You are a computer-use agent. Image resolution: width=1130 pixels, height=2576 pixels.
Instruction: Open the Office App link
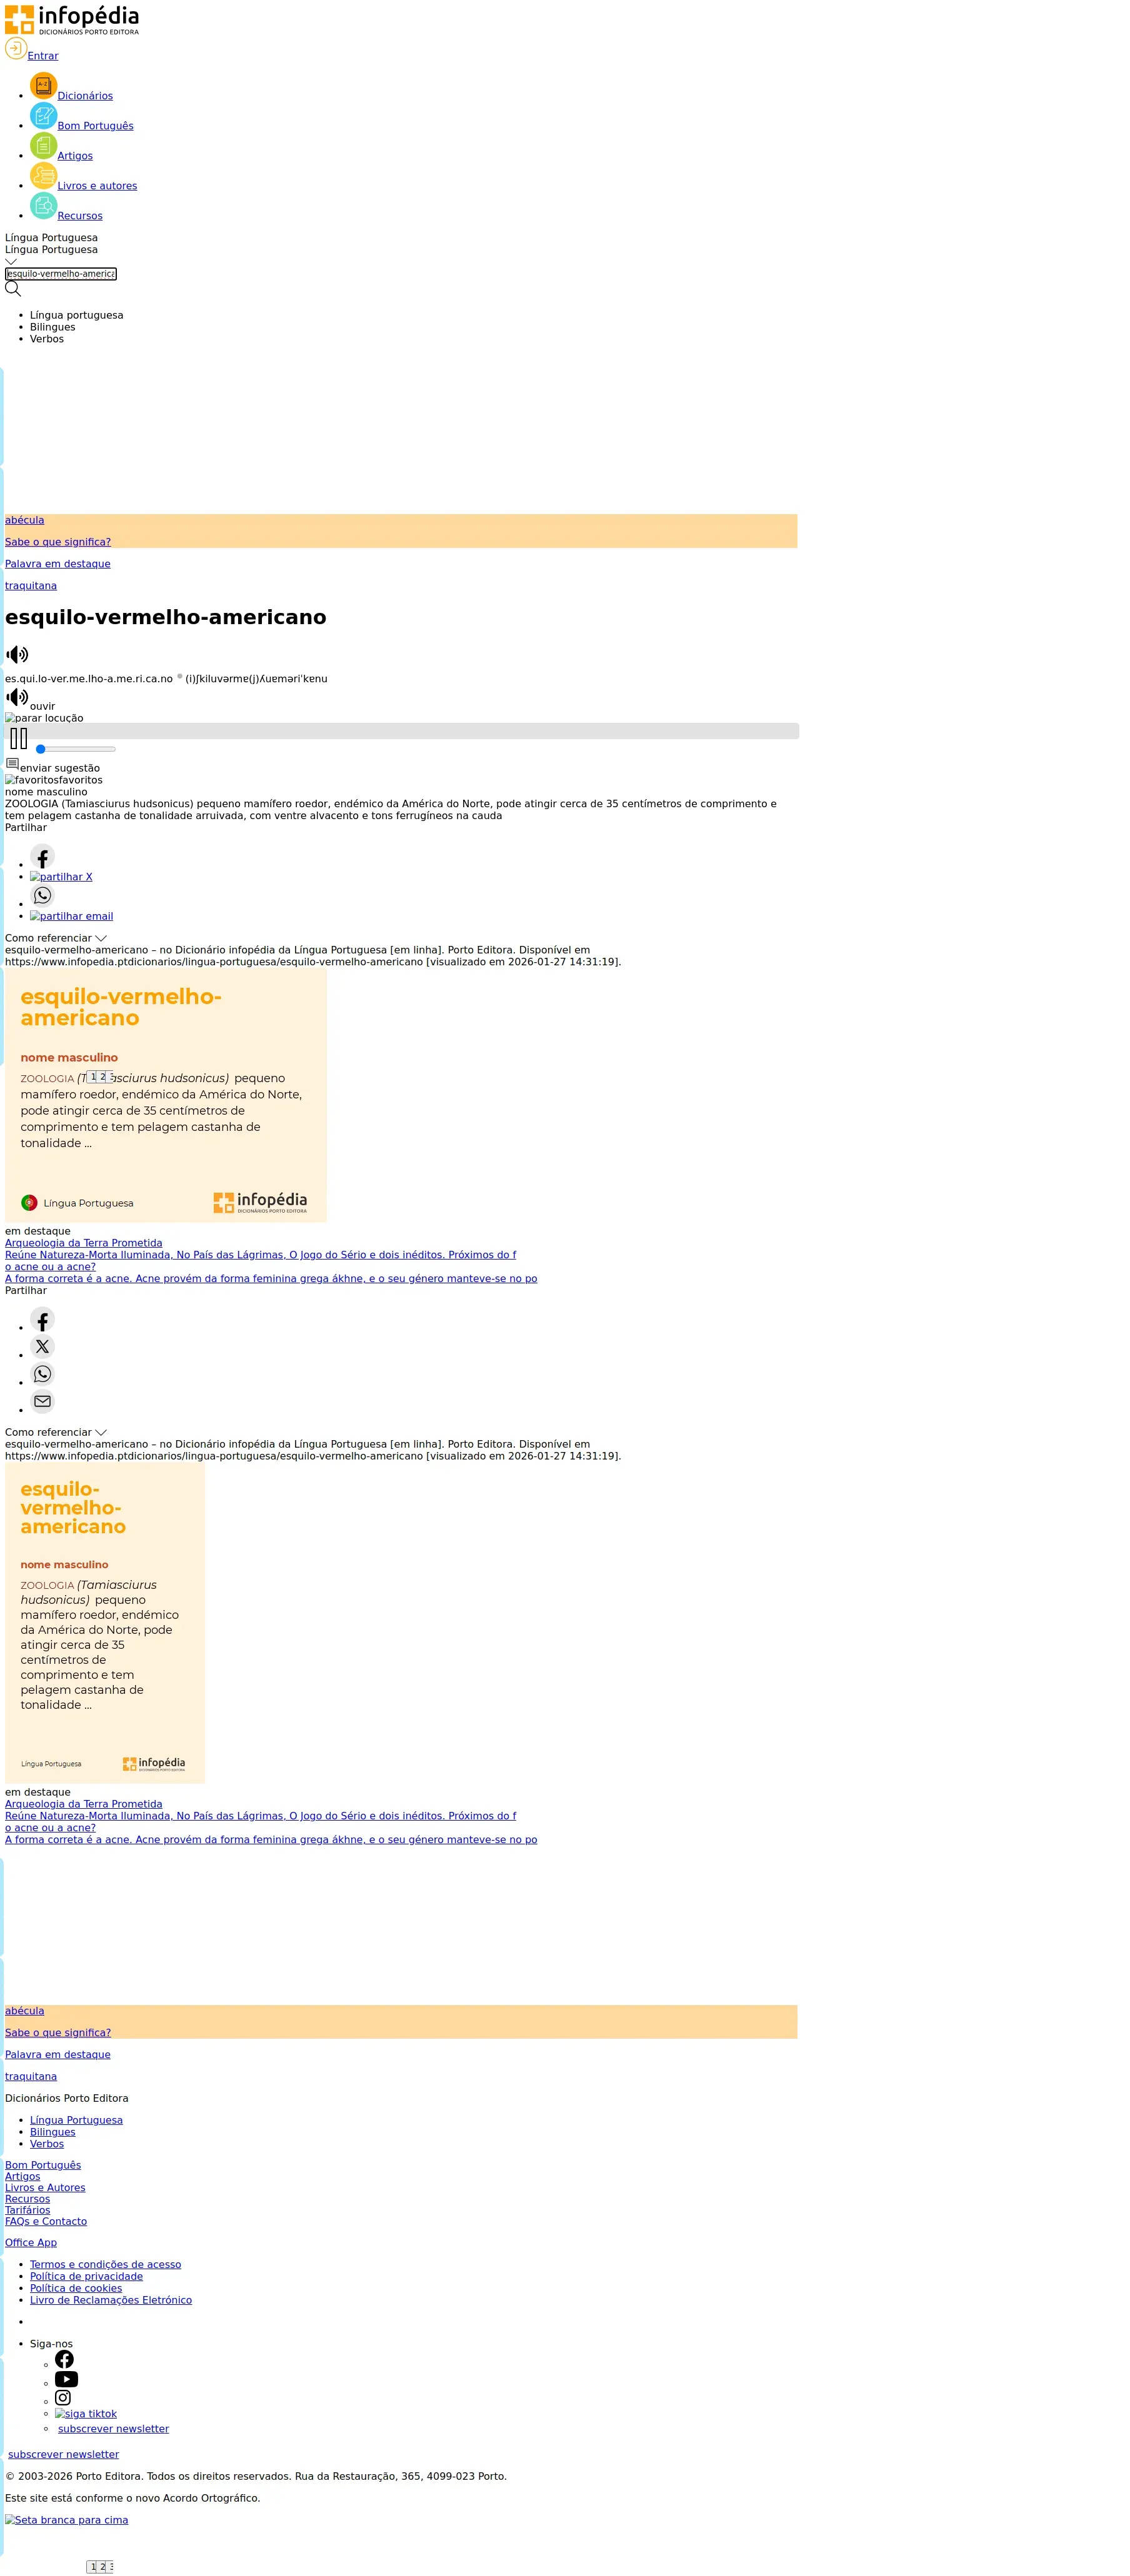point(31,2243)
